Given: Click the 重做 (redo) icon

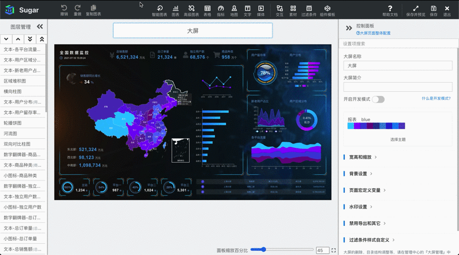Looking at the screenshot, I should coord(78,8).
